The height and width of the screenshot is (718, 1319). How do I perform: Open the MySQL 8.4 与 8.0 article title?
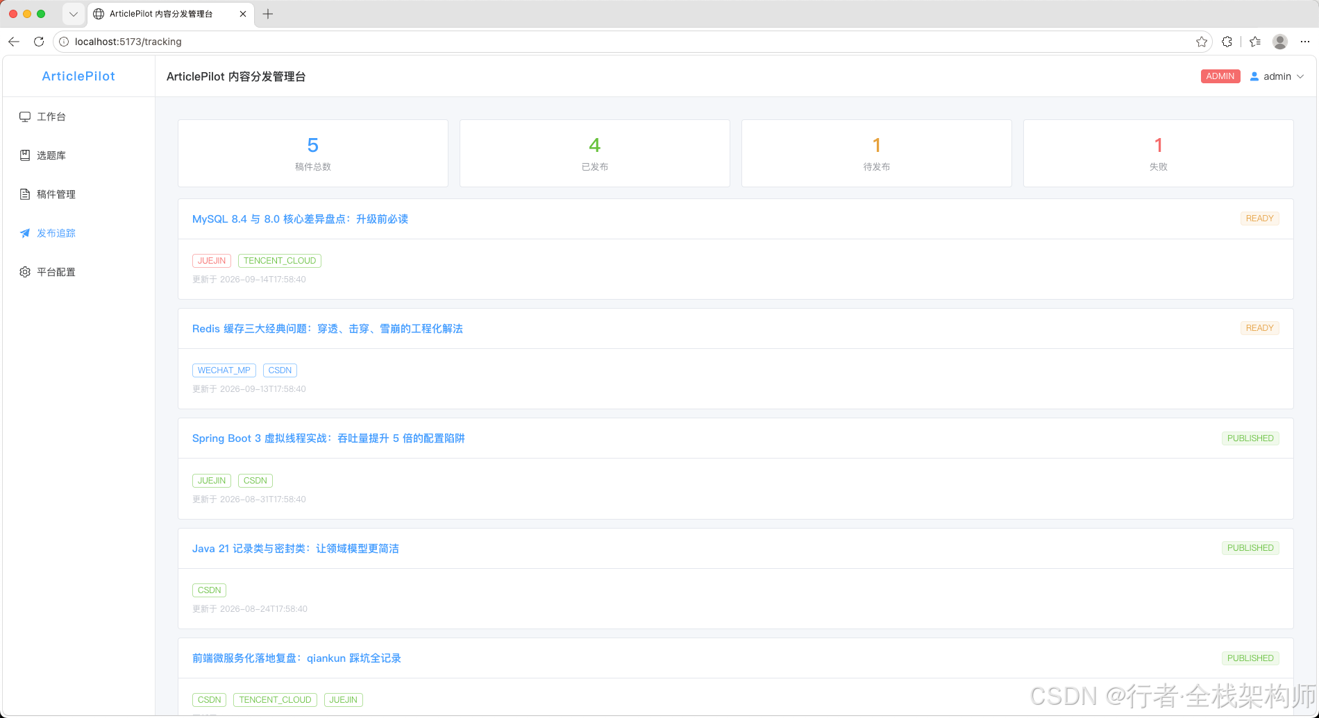pyautogui.click(x=300, y=219)
